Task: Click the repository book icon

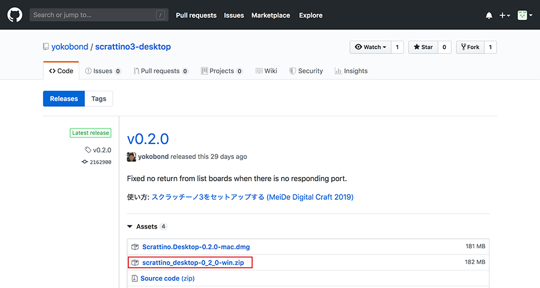Action: pyautogui.click(x=46, y=47)
